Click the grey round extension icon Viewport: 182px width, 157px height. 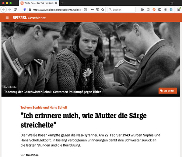pyautogui.click(x=148, y=9)
